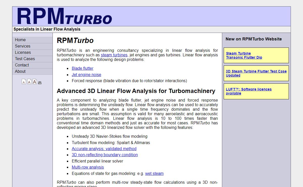The width and height of the screenshot is (303, 187).
Task: Open the About menu item
Action: [33, 72]
